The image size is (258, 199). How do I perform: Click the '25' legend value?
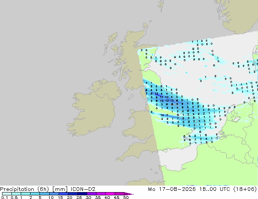[79, 197]
